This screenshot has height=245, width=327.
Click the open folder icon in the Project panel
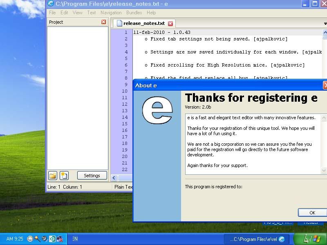[53, 176]
